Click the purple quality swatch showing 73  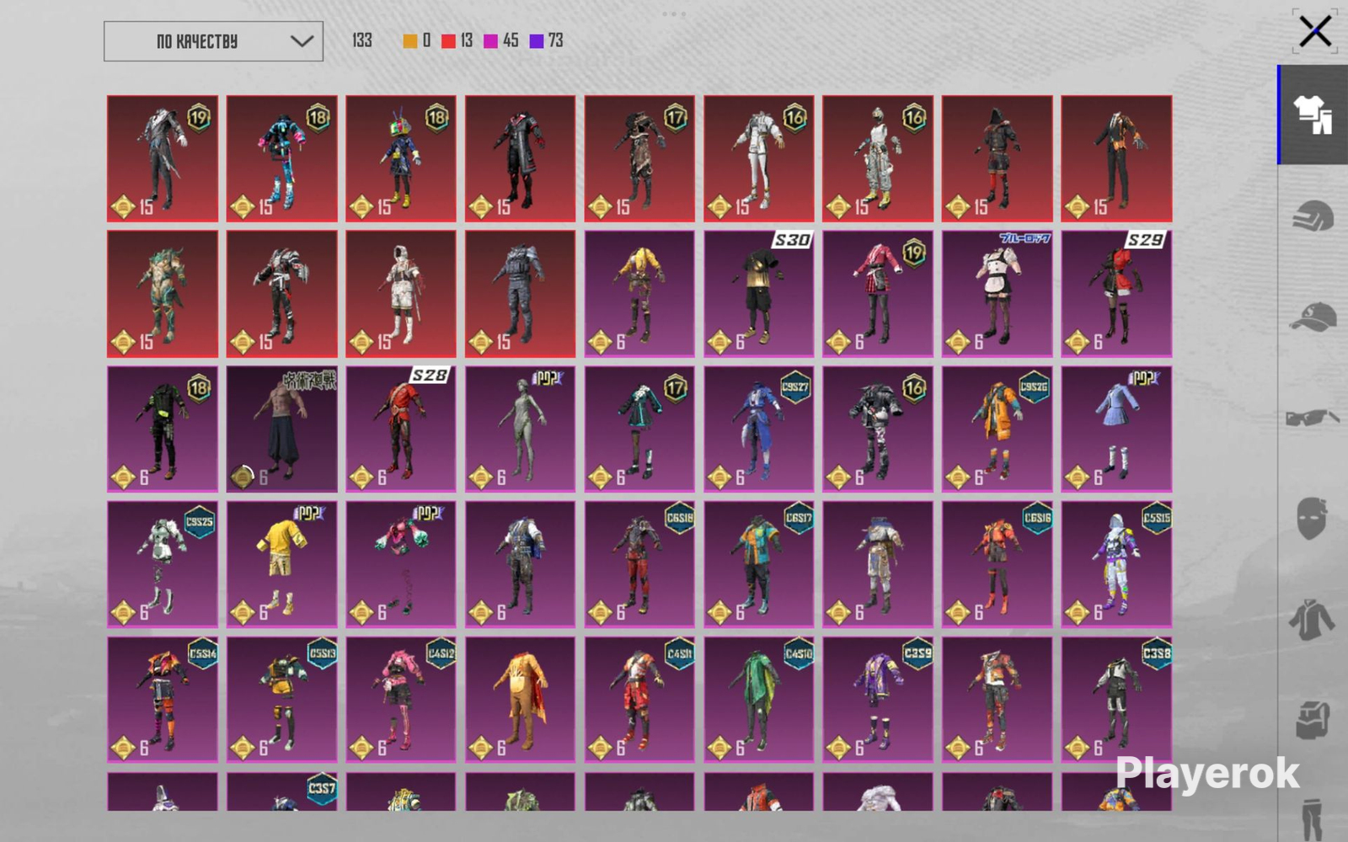[536, 41]
